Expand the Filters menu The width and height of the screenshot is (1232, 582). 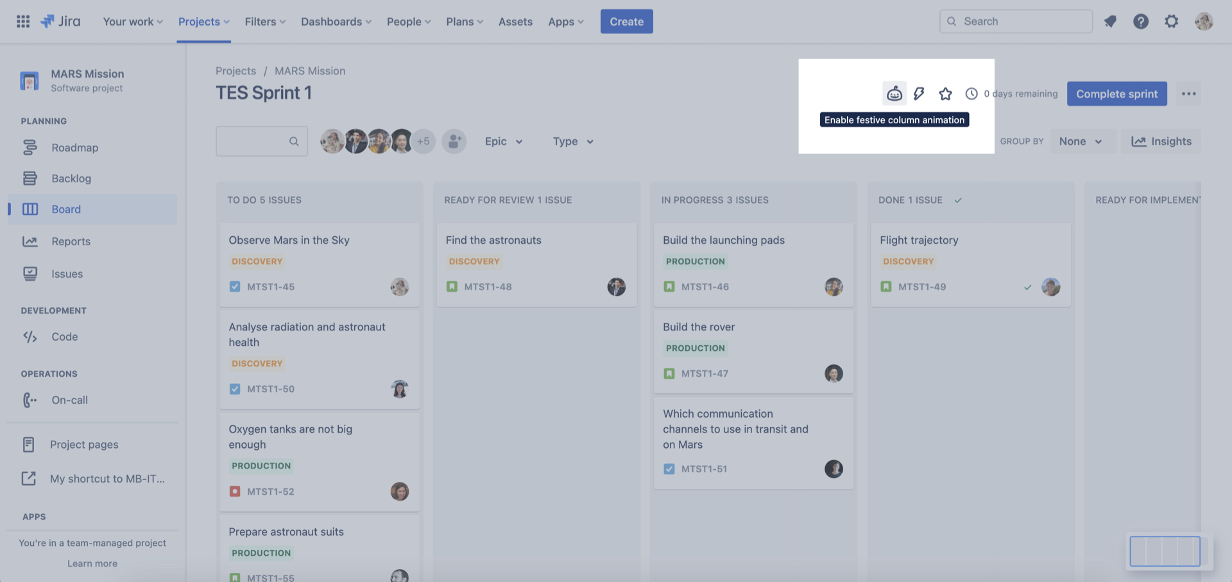click(x=265, y=21)
